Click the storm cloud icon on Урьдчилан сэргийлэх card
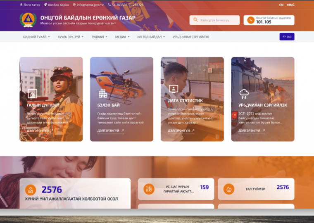 (x=244, y=93)
